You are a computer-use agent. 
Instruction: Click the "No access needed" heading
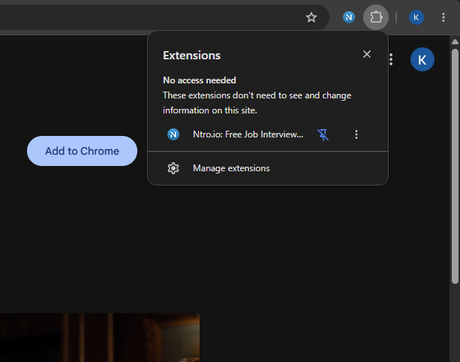click(200, 80)
